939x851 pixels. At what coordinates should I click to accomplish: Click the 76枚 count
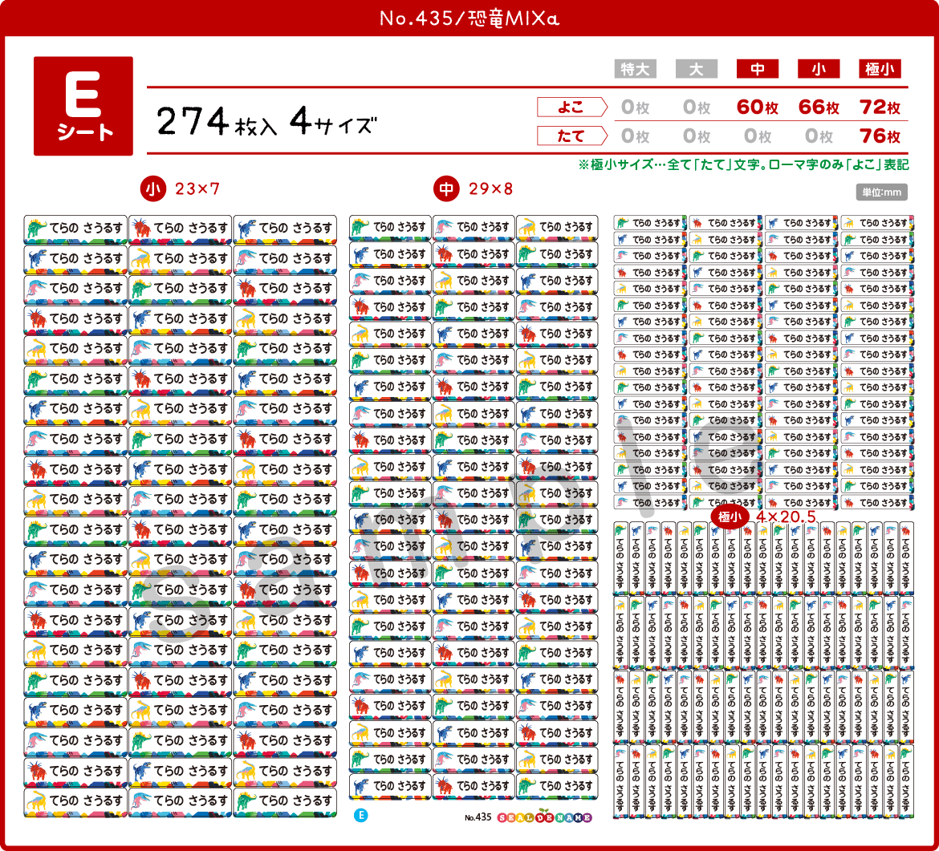click(x=880, y=136)
